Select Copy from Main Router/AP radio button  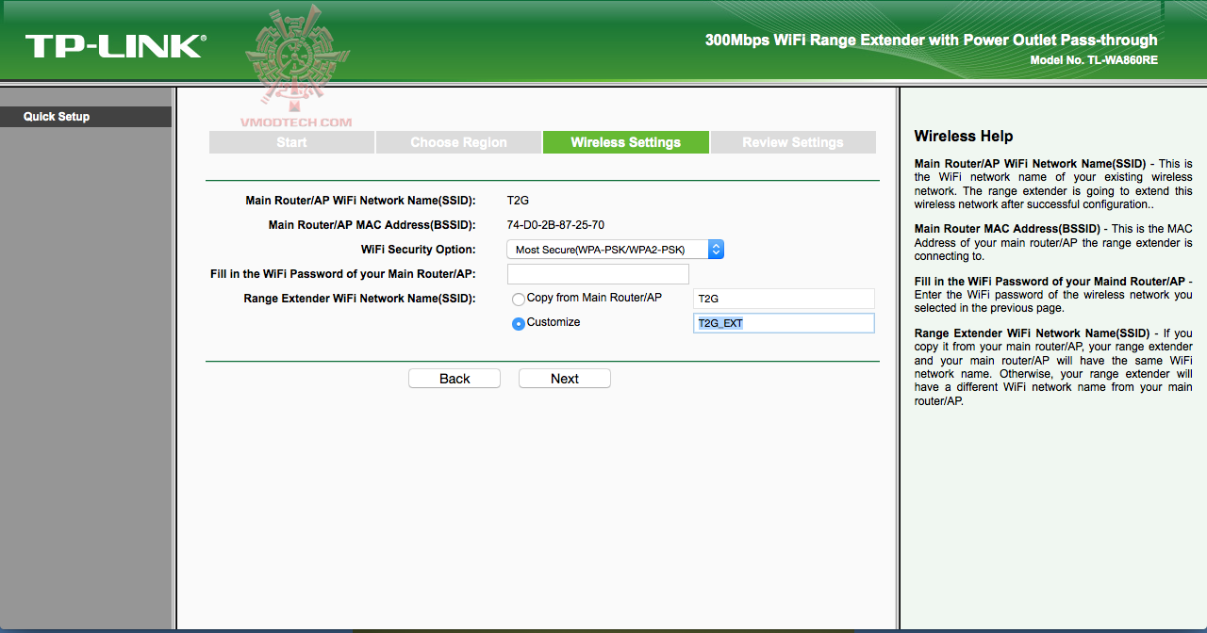[518, 300]
